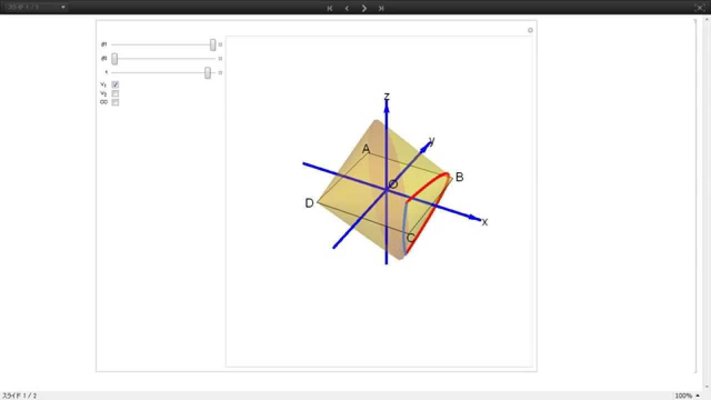Viewport: 711px width, 400px height.
Task: Enable the V2 checkbox
Action: 116,93
